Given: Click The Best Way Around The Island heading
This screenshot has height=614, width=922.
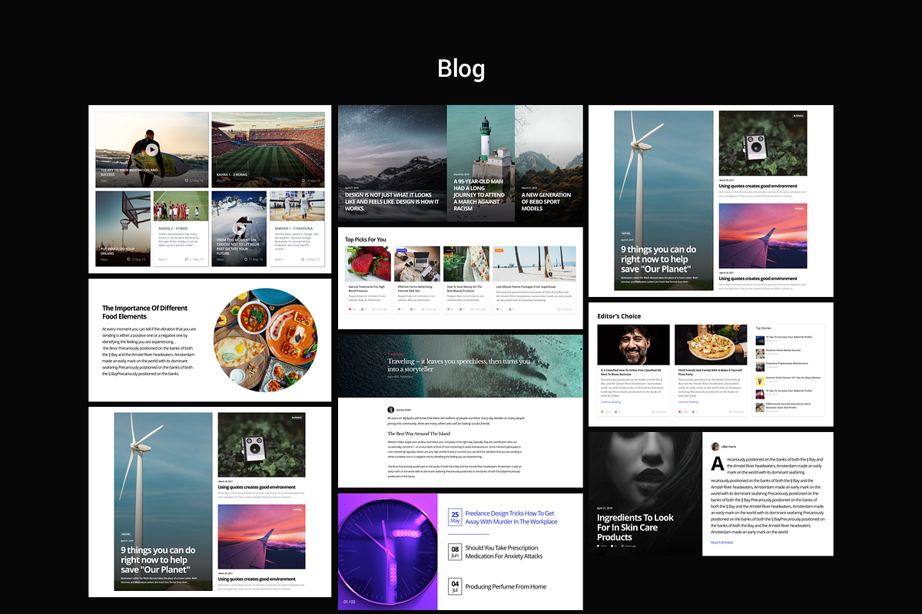Looking at the screenshot, I should coord(419,434).
